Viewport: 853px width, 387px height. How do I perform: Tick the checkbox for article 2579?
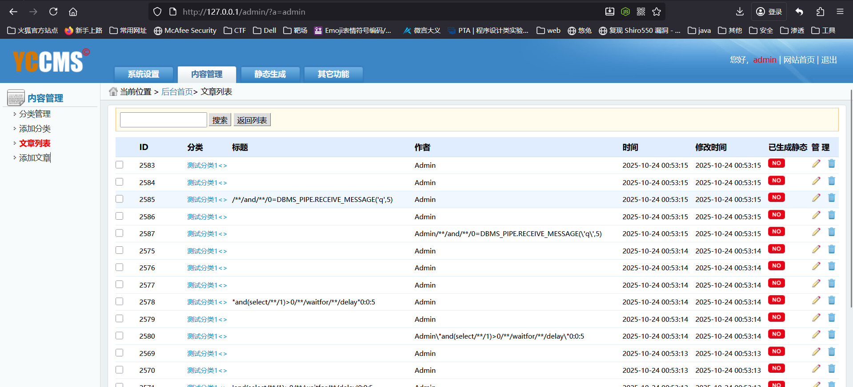tap(120, 319)
